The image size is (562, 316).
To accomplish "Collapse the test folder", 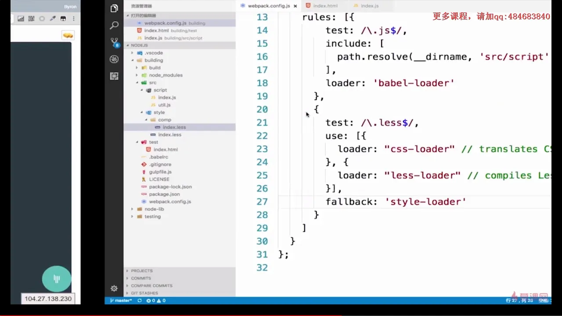I will [180, 142].
